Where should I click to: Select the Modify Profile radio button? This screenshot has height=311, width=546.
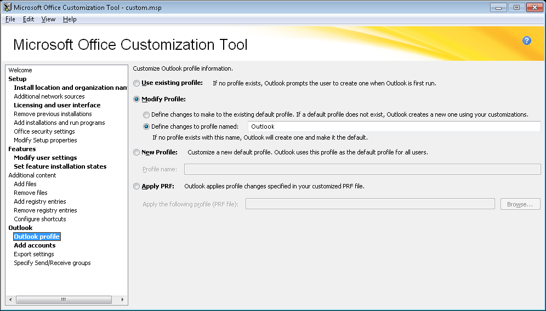click(x=136, y=100)
